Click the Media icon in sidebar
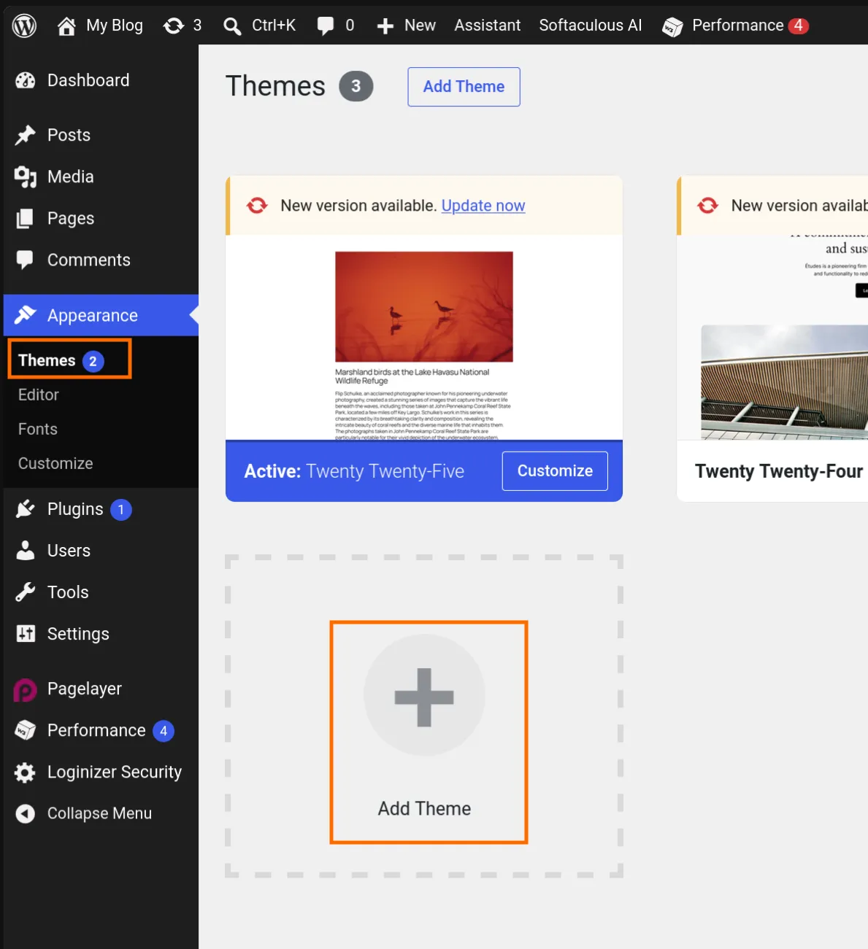Screen dimensions: 868x949 26,177
